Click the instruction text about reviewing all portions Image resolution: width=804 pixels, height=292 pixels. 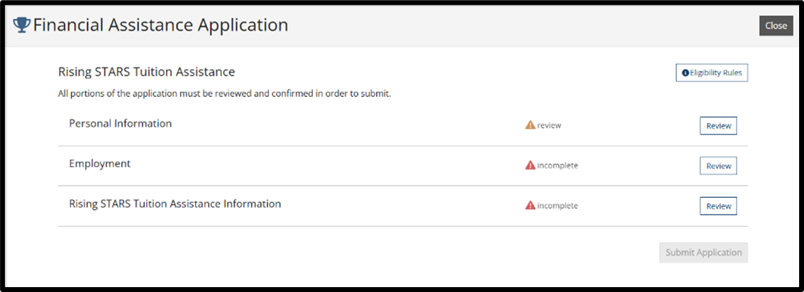224,94
